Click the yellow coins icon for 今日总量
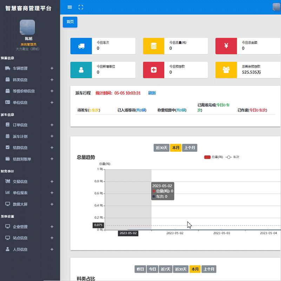The height and width of the screenshot is (281, 281). 153,46
